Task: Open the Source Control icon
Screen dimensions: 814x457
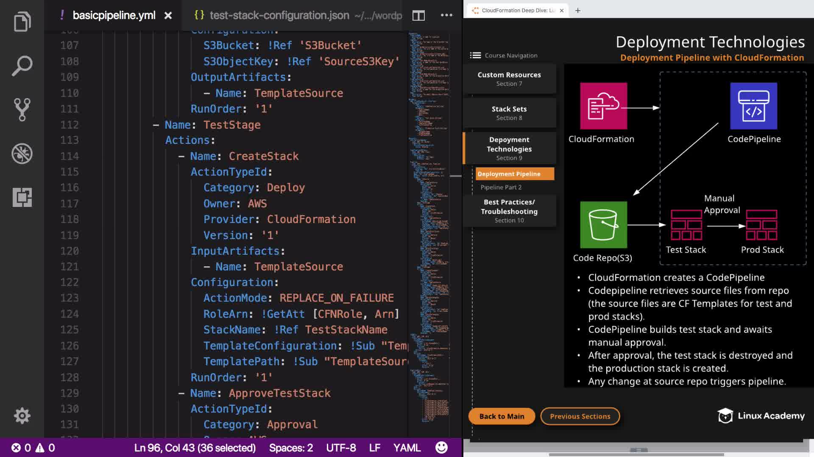Action: (22, 110)
